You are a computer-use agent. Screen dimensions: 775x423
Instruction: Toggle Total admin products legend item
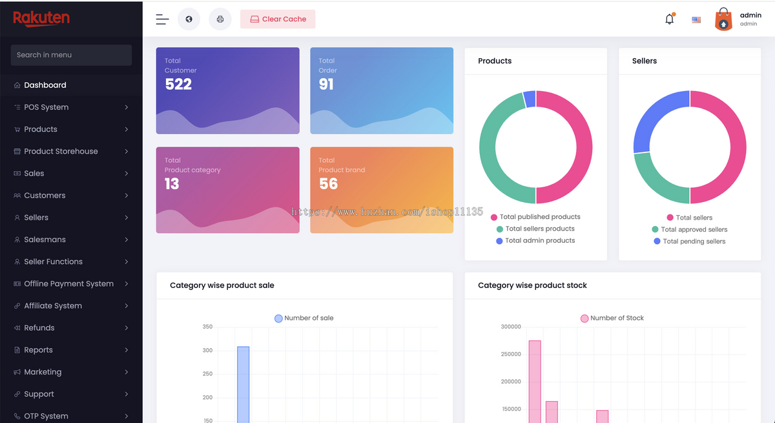coord(535,240)
